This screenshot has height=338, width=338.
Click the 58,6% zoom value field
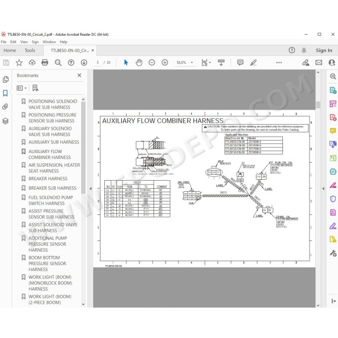point(181,62)
